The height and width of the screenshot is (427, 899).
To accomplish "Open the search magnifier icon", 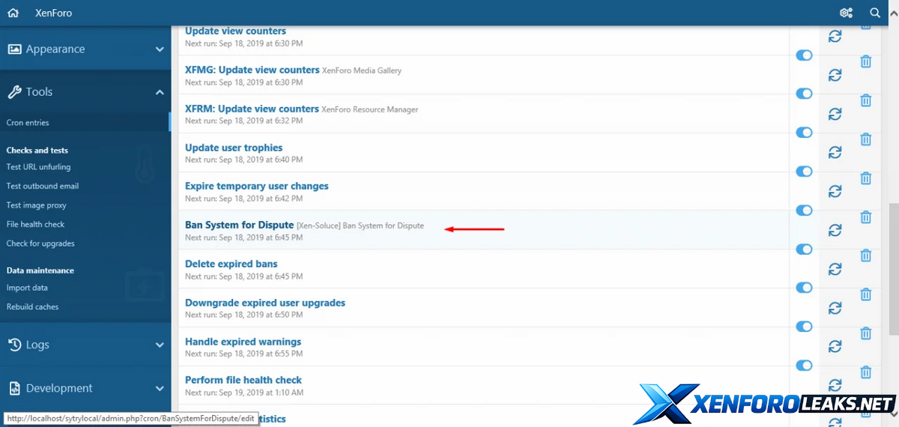I will pos(875,13).
